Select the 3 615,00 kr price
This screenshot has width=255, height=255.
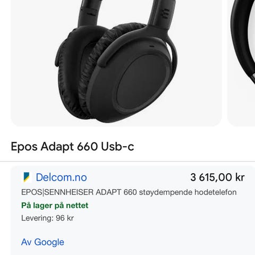point(217,177)
